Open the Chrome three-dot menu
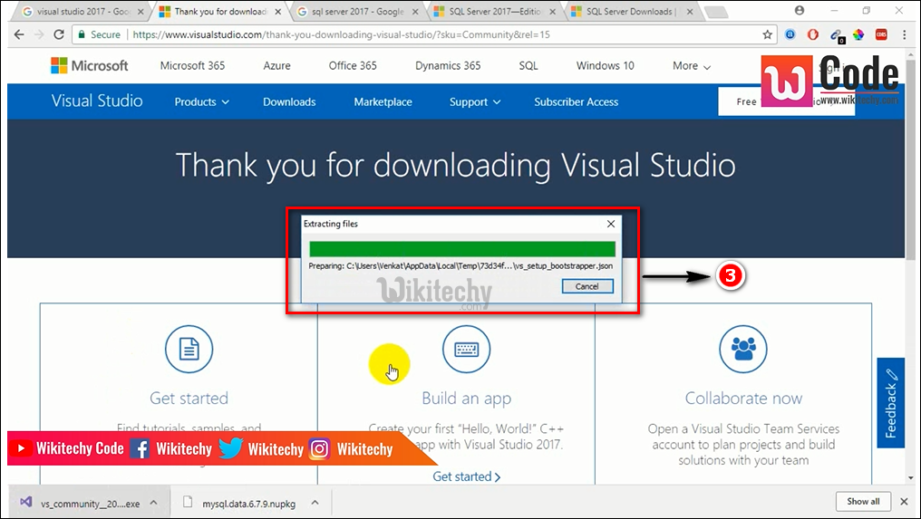The height and width of the screenshot is (519, 921). click(x=903, y=34)
